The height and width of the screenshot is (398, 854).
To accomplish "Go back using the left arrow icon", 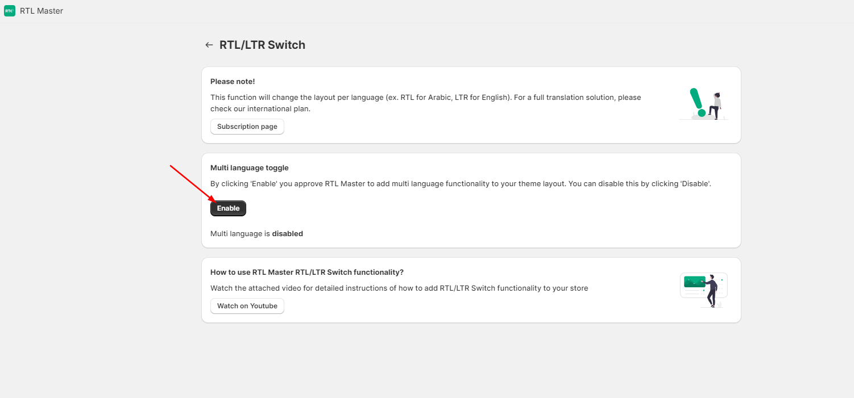I will (x=209, y=45).
